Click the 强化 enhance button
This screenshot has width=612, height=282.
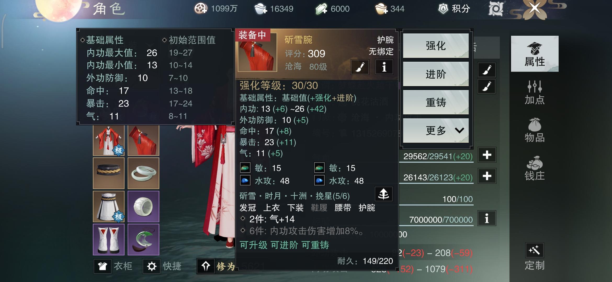pyautogui.click(x=436, y=46)
